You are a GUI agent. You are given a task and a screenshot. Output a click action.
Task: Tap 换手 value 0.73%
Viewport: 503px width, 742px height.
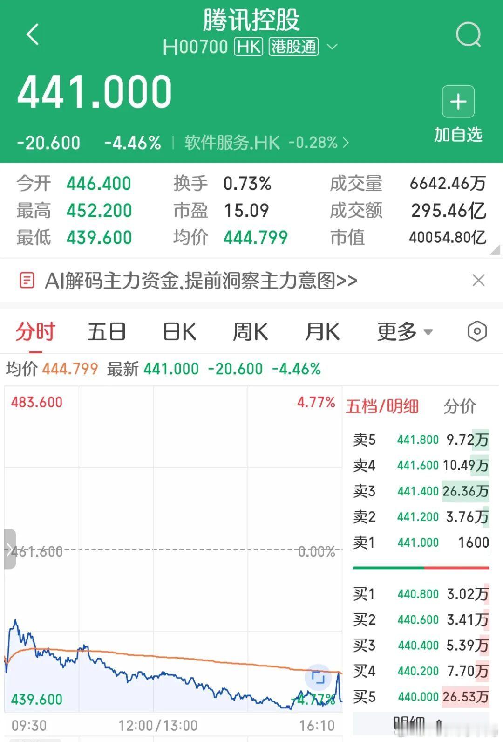[x=247, y=184]
